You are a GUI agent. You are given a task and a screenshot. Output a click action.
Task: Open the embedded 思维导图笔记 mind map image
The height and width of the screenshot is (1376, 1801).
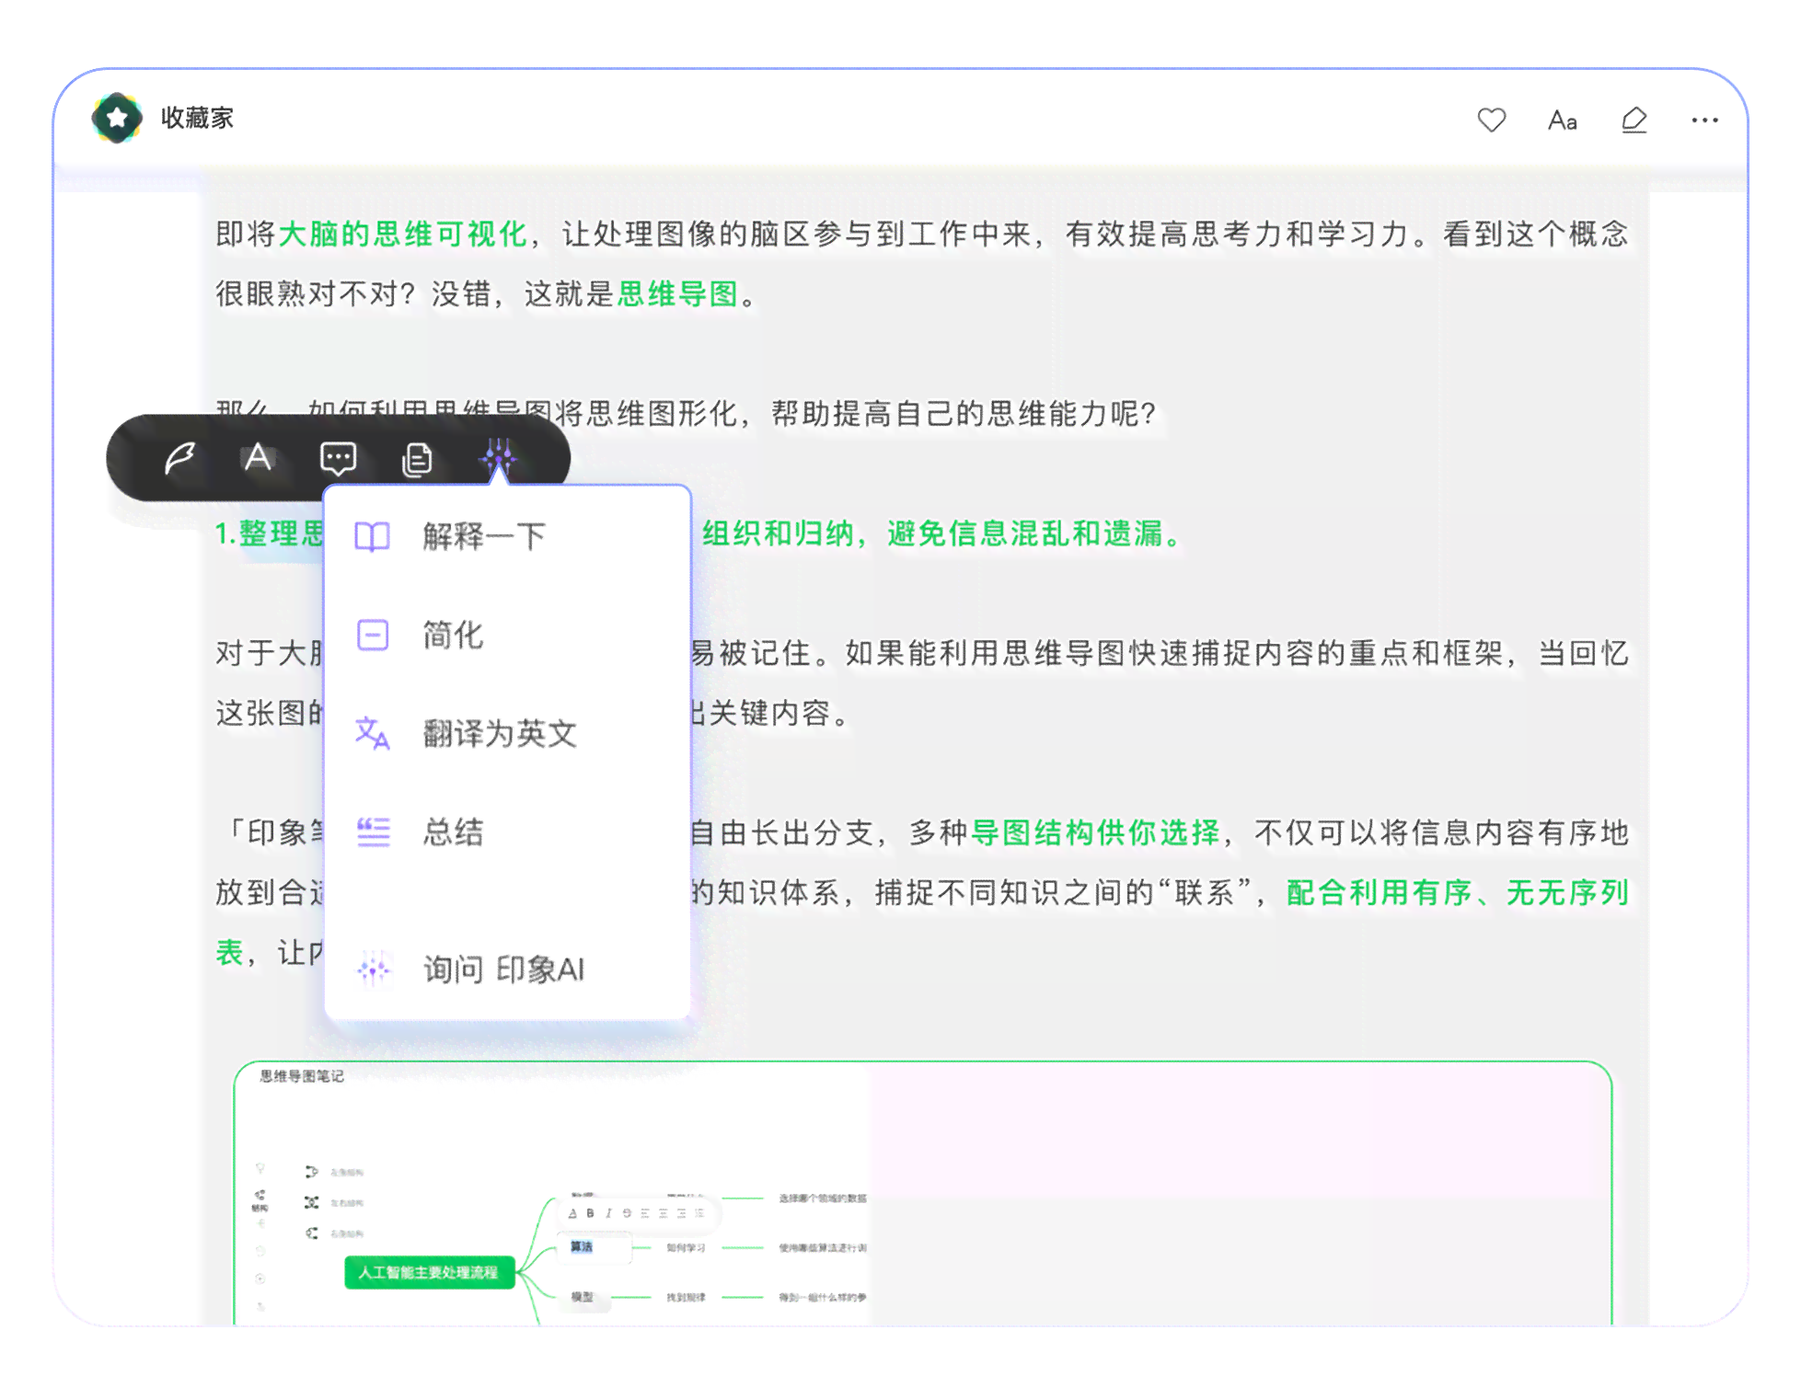[923, 1193]
